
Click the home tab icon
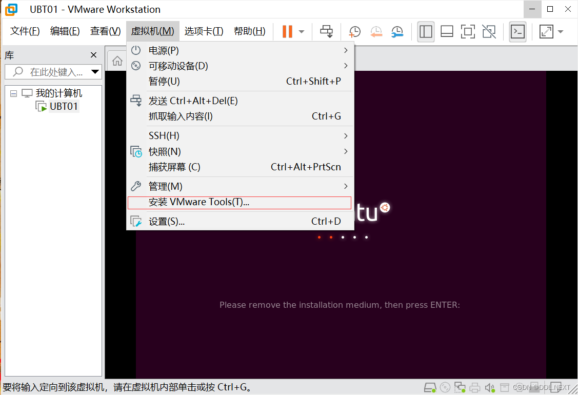point(117,61)
